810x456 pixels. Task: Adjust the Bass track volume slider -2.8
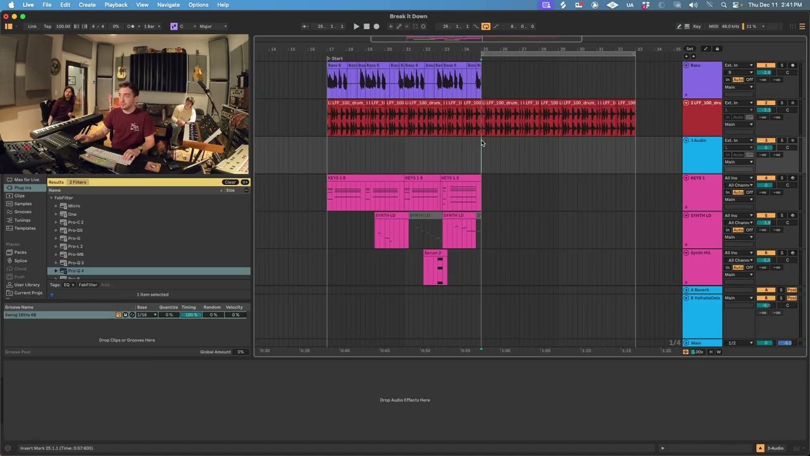766,73
